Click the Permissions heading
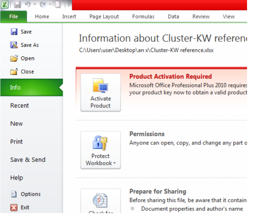This screenshot has width=254, height=214. tap(147, 134)
